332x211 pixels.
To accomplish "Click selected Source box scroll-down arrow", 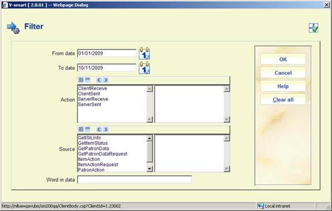I will [226, 168].
